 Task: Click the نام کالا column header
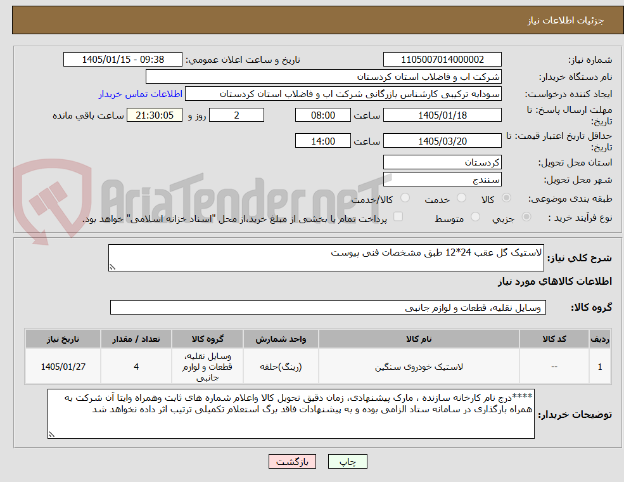point(419,339)
